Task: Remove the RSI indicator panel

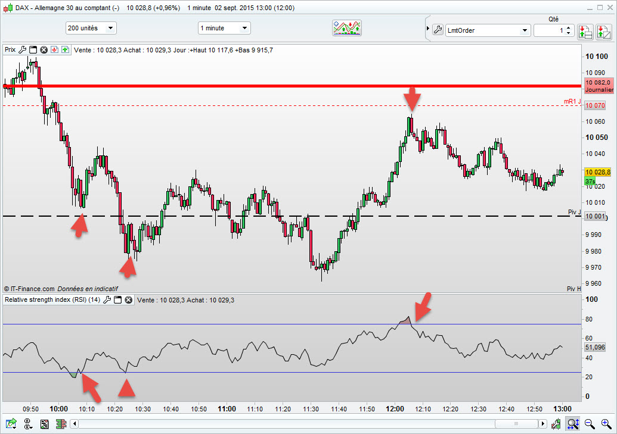Action: 129,300
